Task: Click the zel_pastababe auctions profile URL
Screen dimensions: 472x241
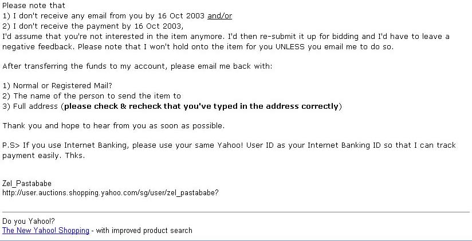Action: pyautogui.click(x=110, y=193)
